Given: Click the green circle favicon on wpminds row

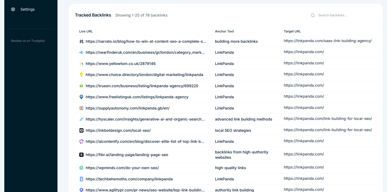Looking at the screenshot, I should [x=81, y=168].
